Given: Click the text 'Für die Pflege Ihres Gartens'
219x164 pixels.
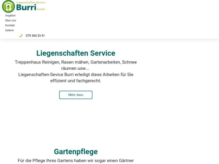Looking at the screenshot, I should [x=76, y=160].
